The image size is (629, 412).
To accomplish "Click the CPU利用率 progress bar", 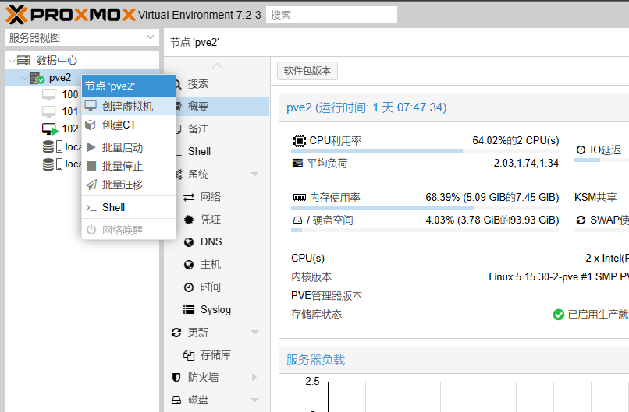I will (x=425, y=151).
